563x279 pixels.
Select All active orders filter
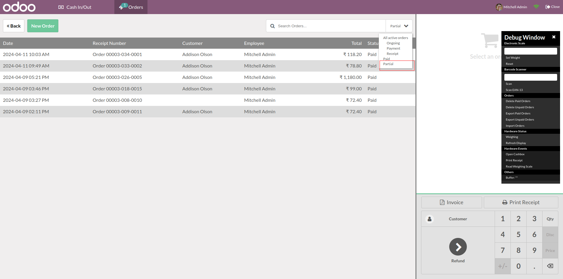pos(396,38)
